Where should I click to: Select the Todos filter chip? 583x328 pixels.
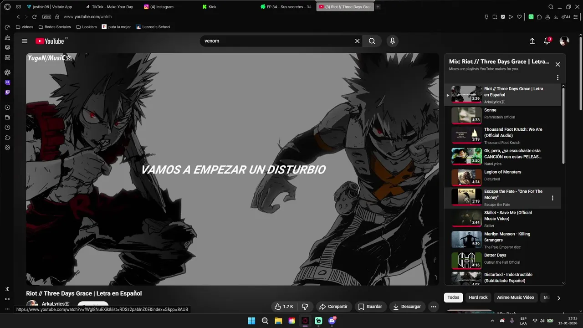453,297
